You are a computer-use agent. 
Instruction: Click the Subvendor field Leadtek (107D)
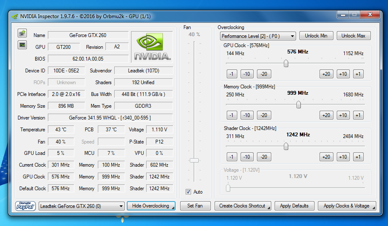(144, 70)
